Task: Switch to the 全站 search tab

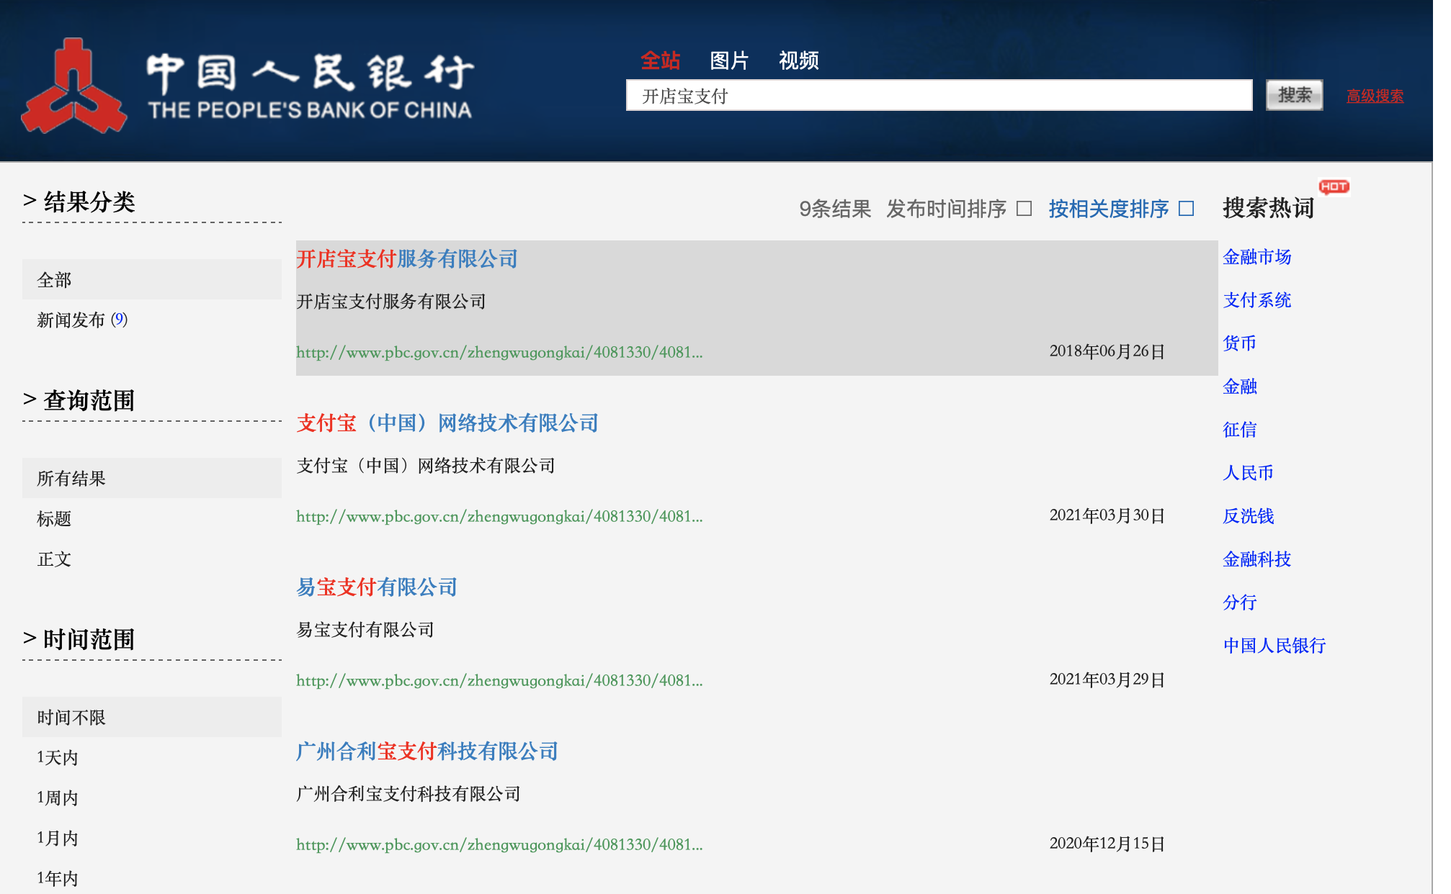Action: pos(660,60)
